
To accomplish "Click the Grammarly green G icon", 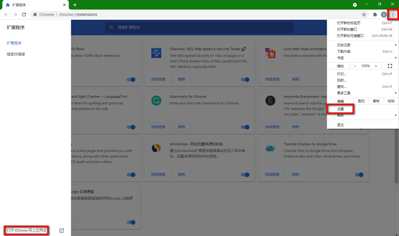I will [156, 100].
